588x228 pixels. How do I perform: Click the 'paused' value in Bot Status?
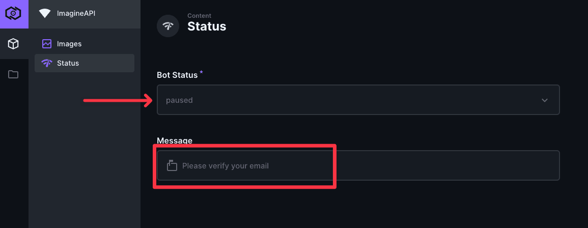[x=179, y=100]
